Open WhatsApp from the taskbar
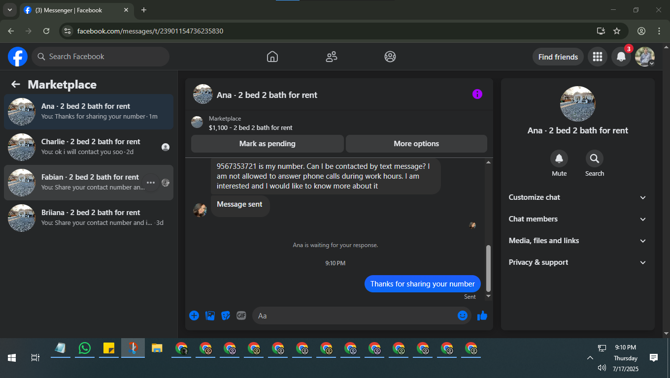This screenshot has width=670, height=378. coord(85,348)
